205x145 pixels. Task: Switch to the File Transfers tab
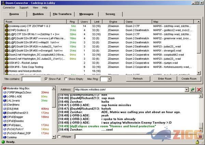click(62, 14)
